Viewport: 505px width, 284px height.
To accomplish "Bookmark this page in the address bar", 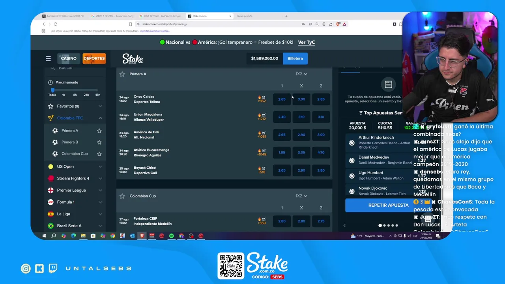I will (x=131, y=24).
